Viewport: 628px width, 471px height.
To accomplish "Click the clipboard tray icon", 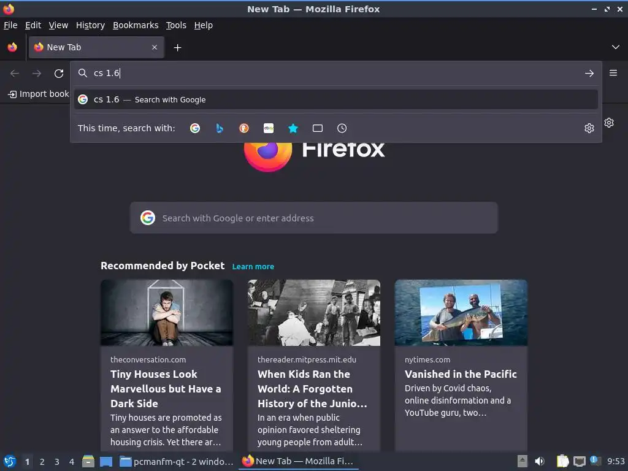I will 562,461.
